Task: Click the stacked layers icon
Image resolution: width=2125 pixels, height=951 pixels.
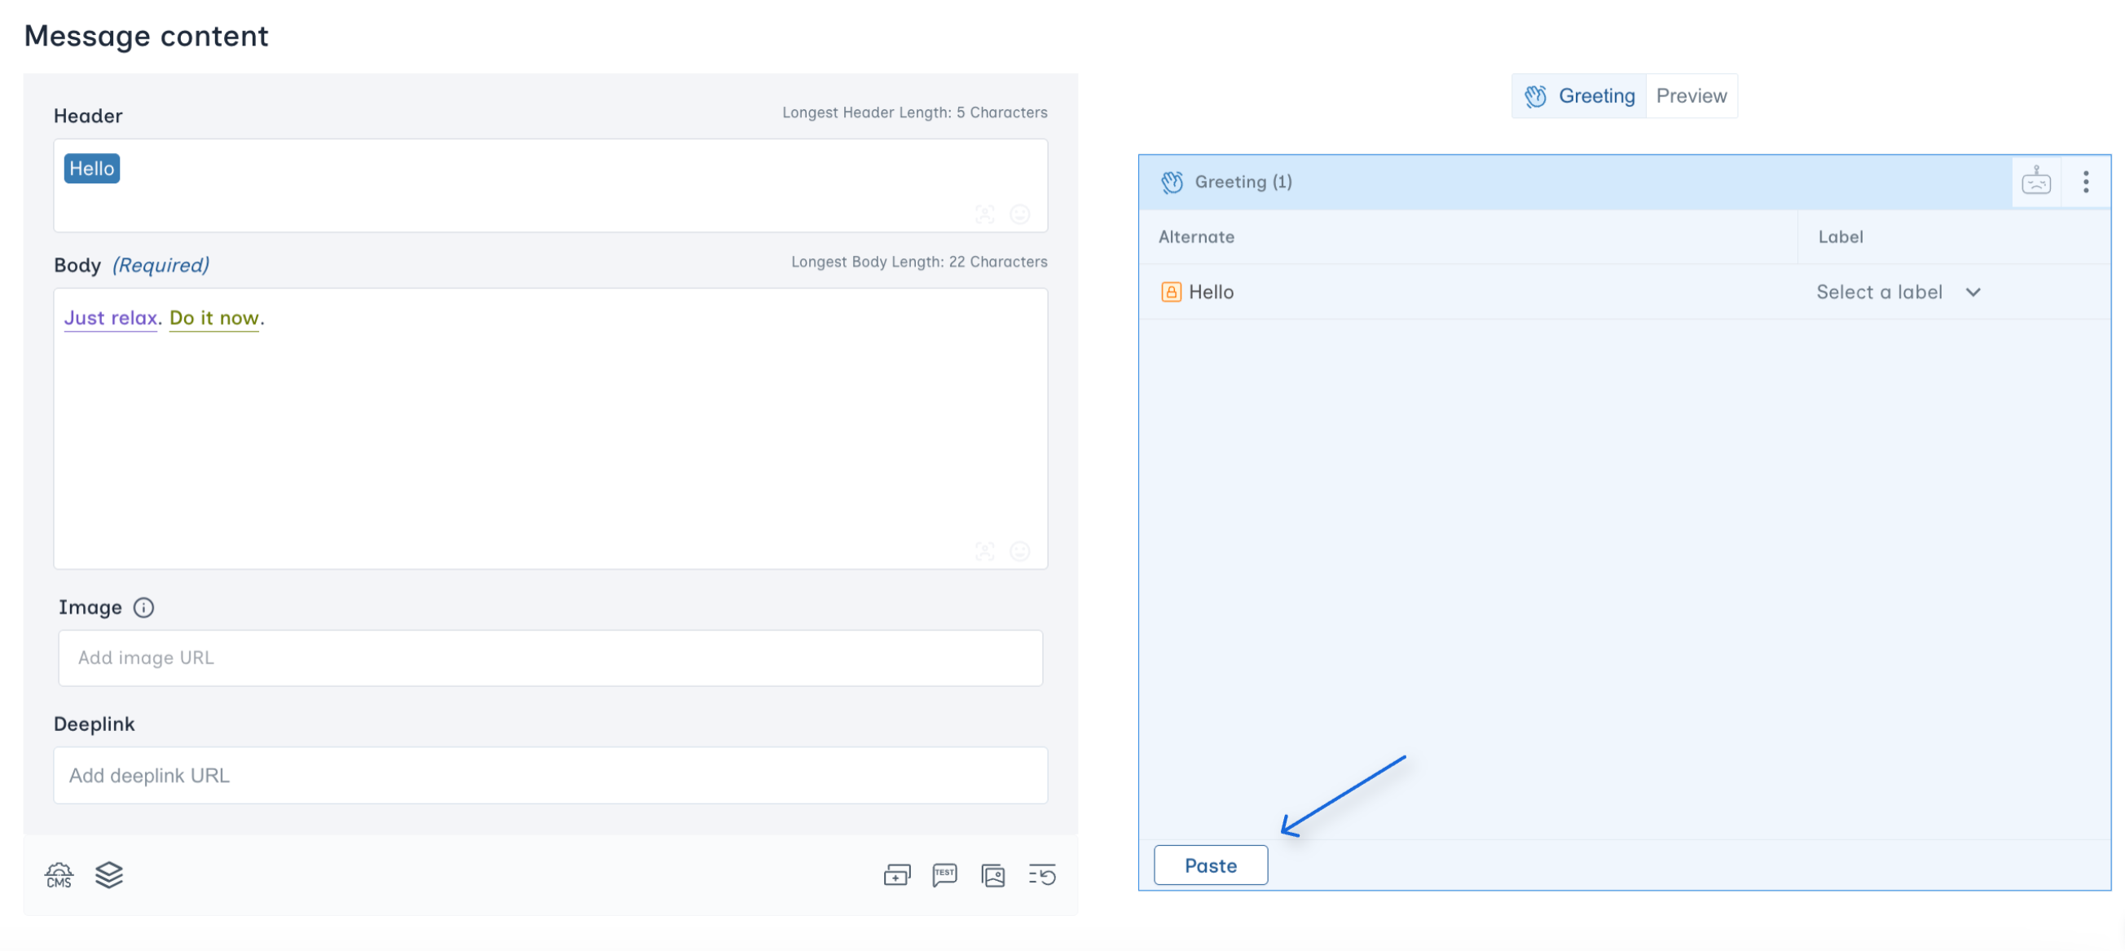Action: 109,874
